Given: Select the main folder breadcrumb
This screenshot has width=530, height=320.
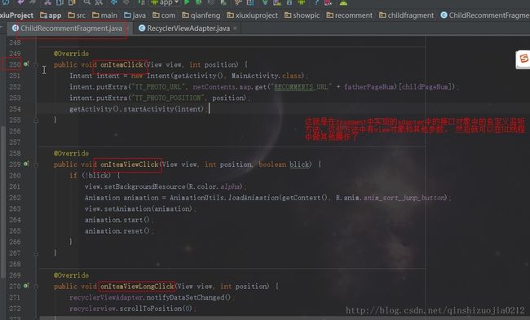Looking at the screenshot, I should (105, 15).
